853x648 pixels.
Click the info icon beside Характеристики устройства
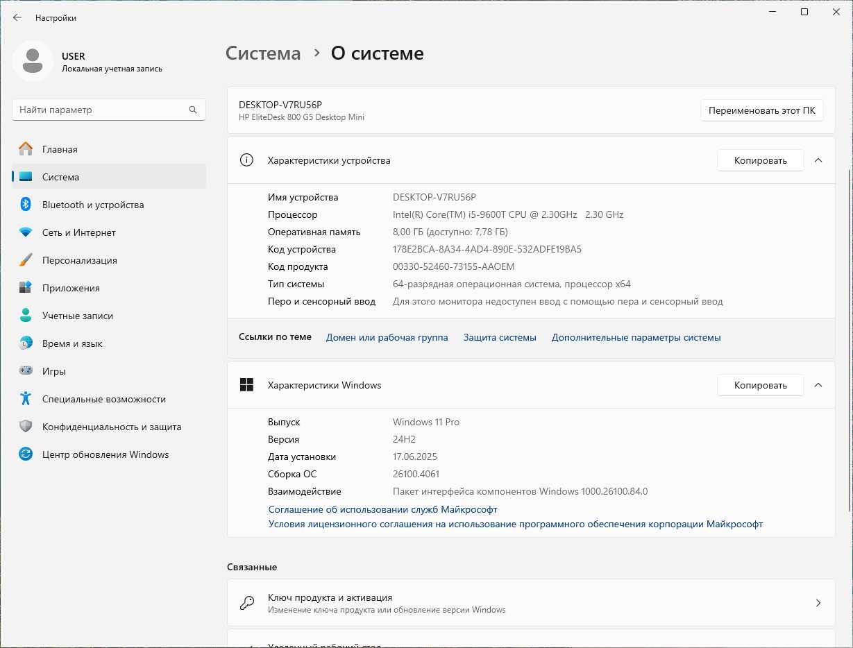[246, 160]
